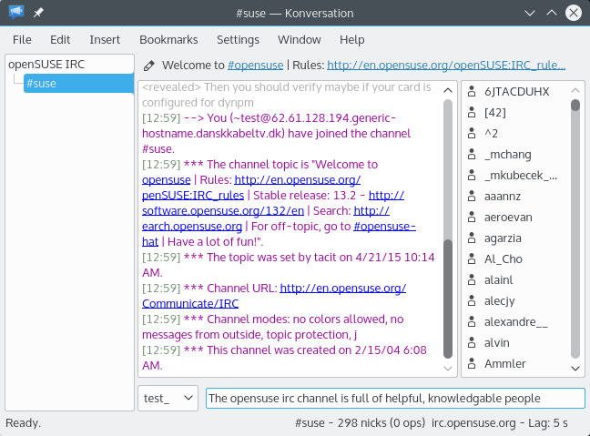The width and height of the screenshot is (590, 436).
Task: Open software.opensuse.org/132/en link
Action: click(201, 210)
